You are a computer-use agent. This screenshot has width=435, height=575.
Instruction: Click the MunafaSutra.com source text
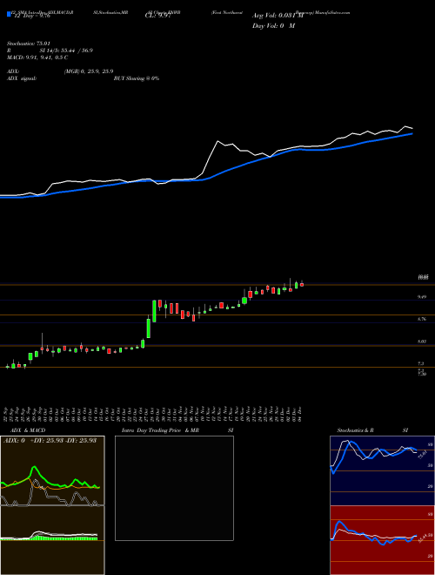click(x=332, y=12)
